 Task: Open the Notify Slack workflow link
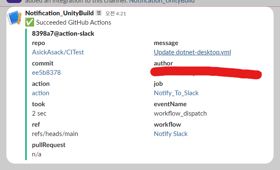click(171, 134)
